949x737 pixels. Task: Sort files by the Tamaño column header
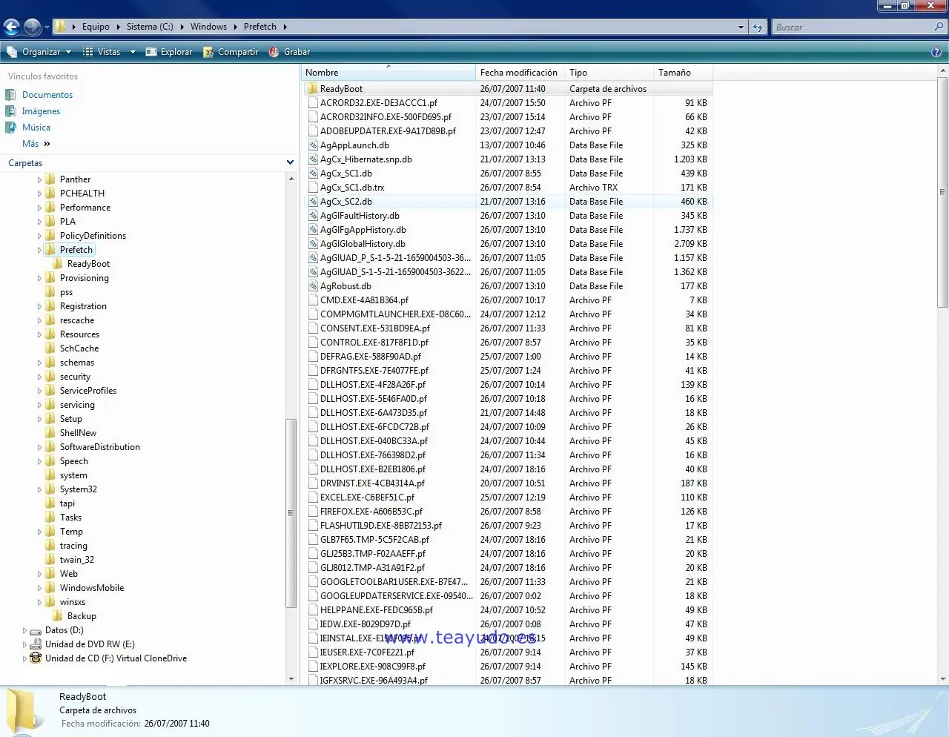[x=675, y=72]
